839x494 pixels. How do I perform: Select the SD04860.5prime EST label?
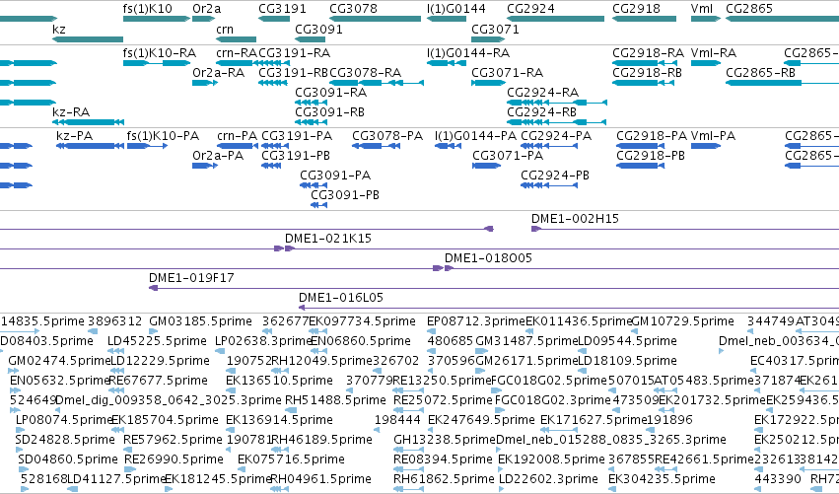click(x=67, y=459)
